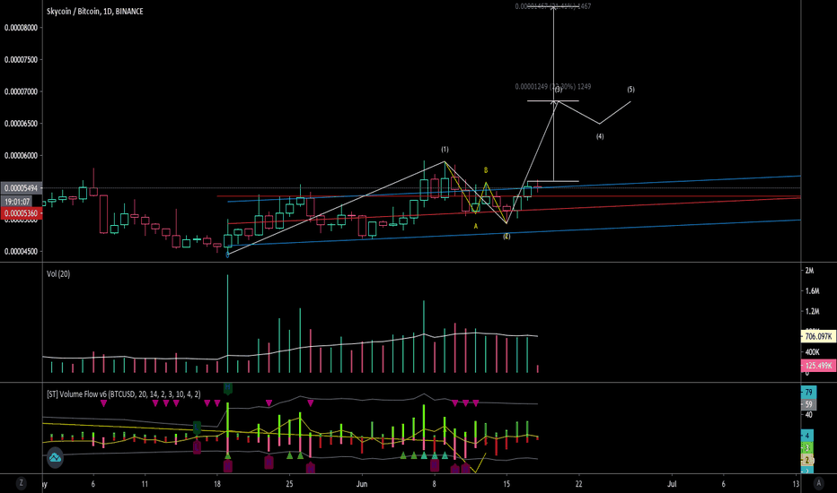This screenshot has width=837, height=493.
Task: Click the gray 59 indicator value label
Action: [808, 404]
